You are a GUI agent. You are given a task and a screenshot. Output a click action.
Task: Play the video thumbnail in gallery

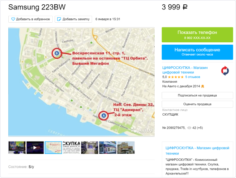tap(35, 147)
